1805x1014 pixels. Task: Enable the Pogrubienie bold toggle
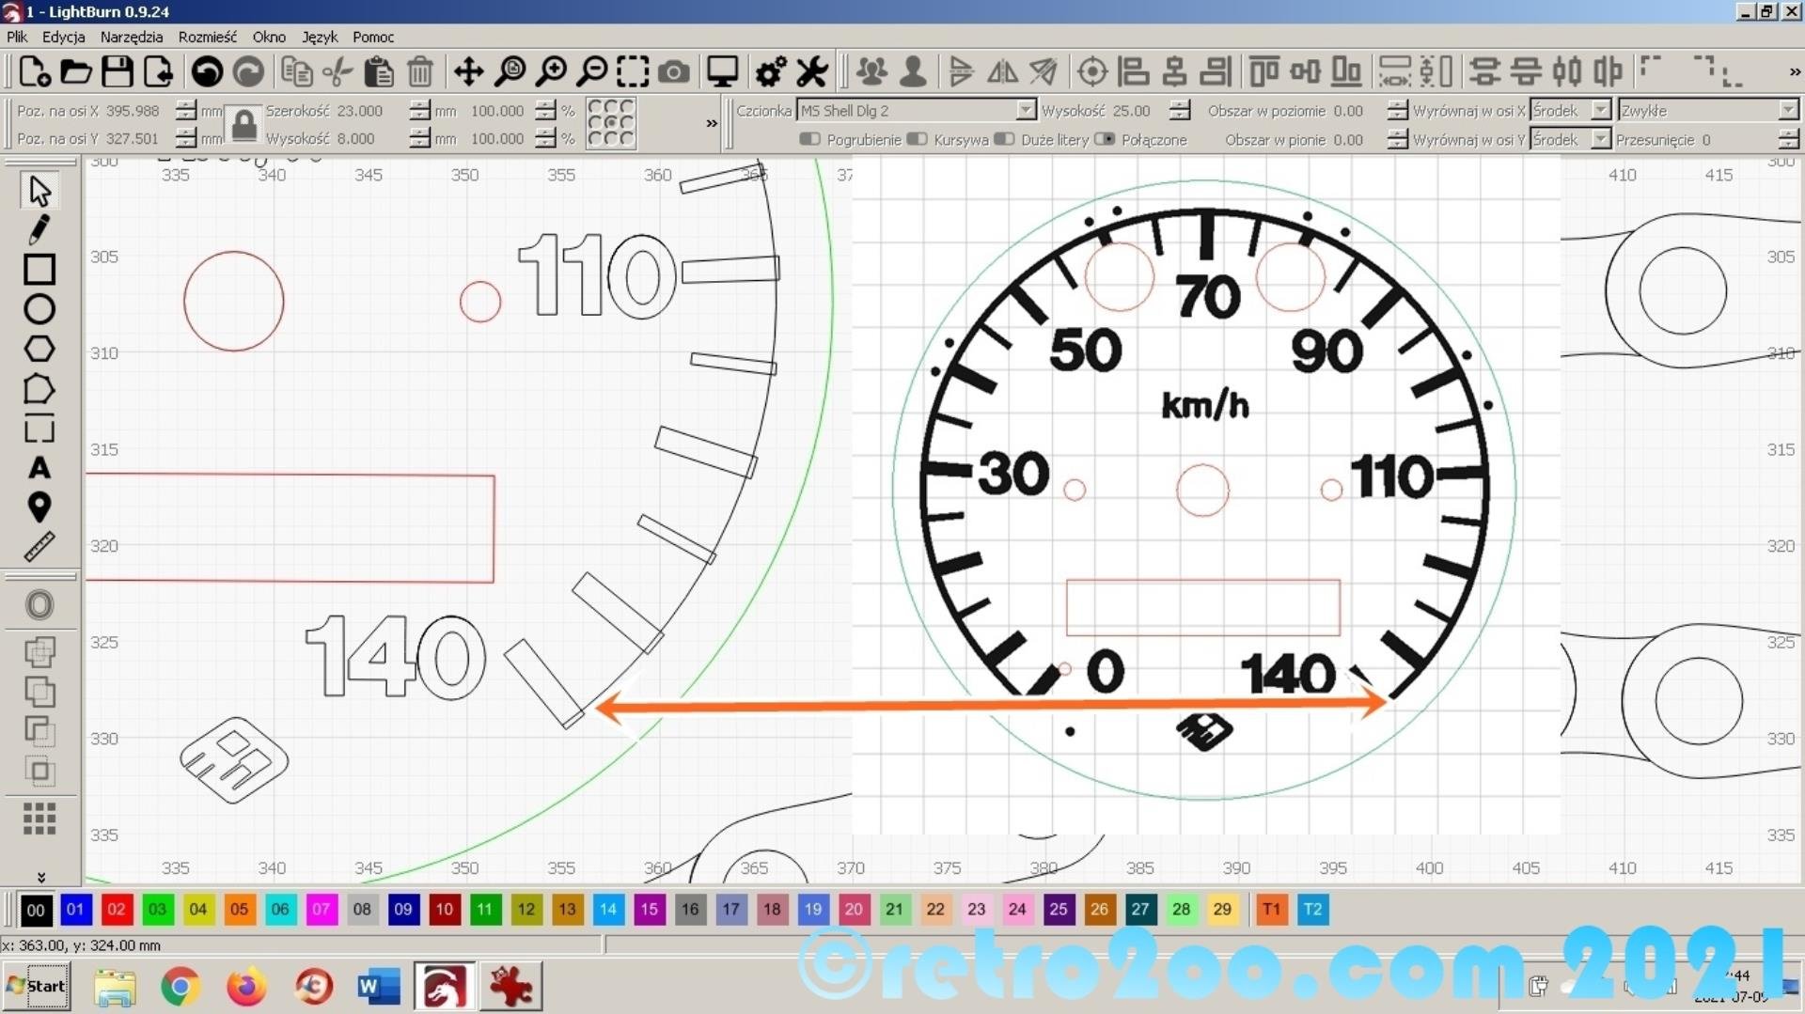click(809, 139)
